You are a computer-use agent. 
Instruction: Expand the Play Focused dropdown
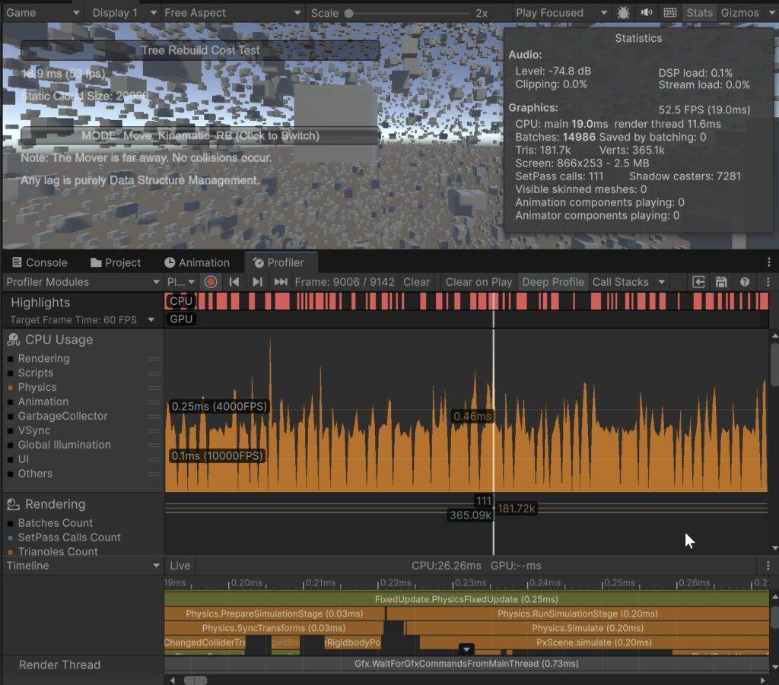[561, 13]
